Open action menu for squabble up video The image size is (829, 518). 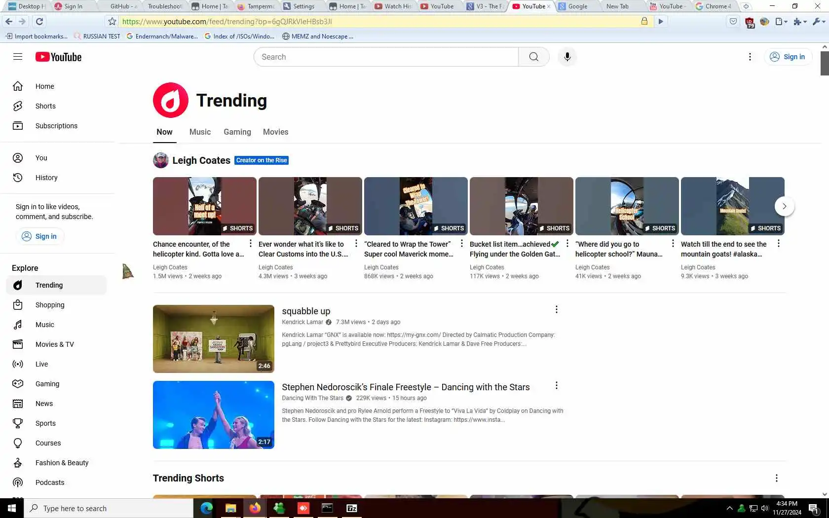coord(556,309)
